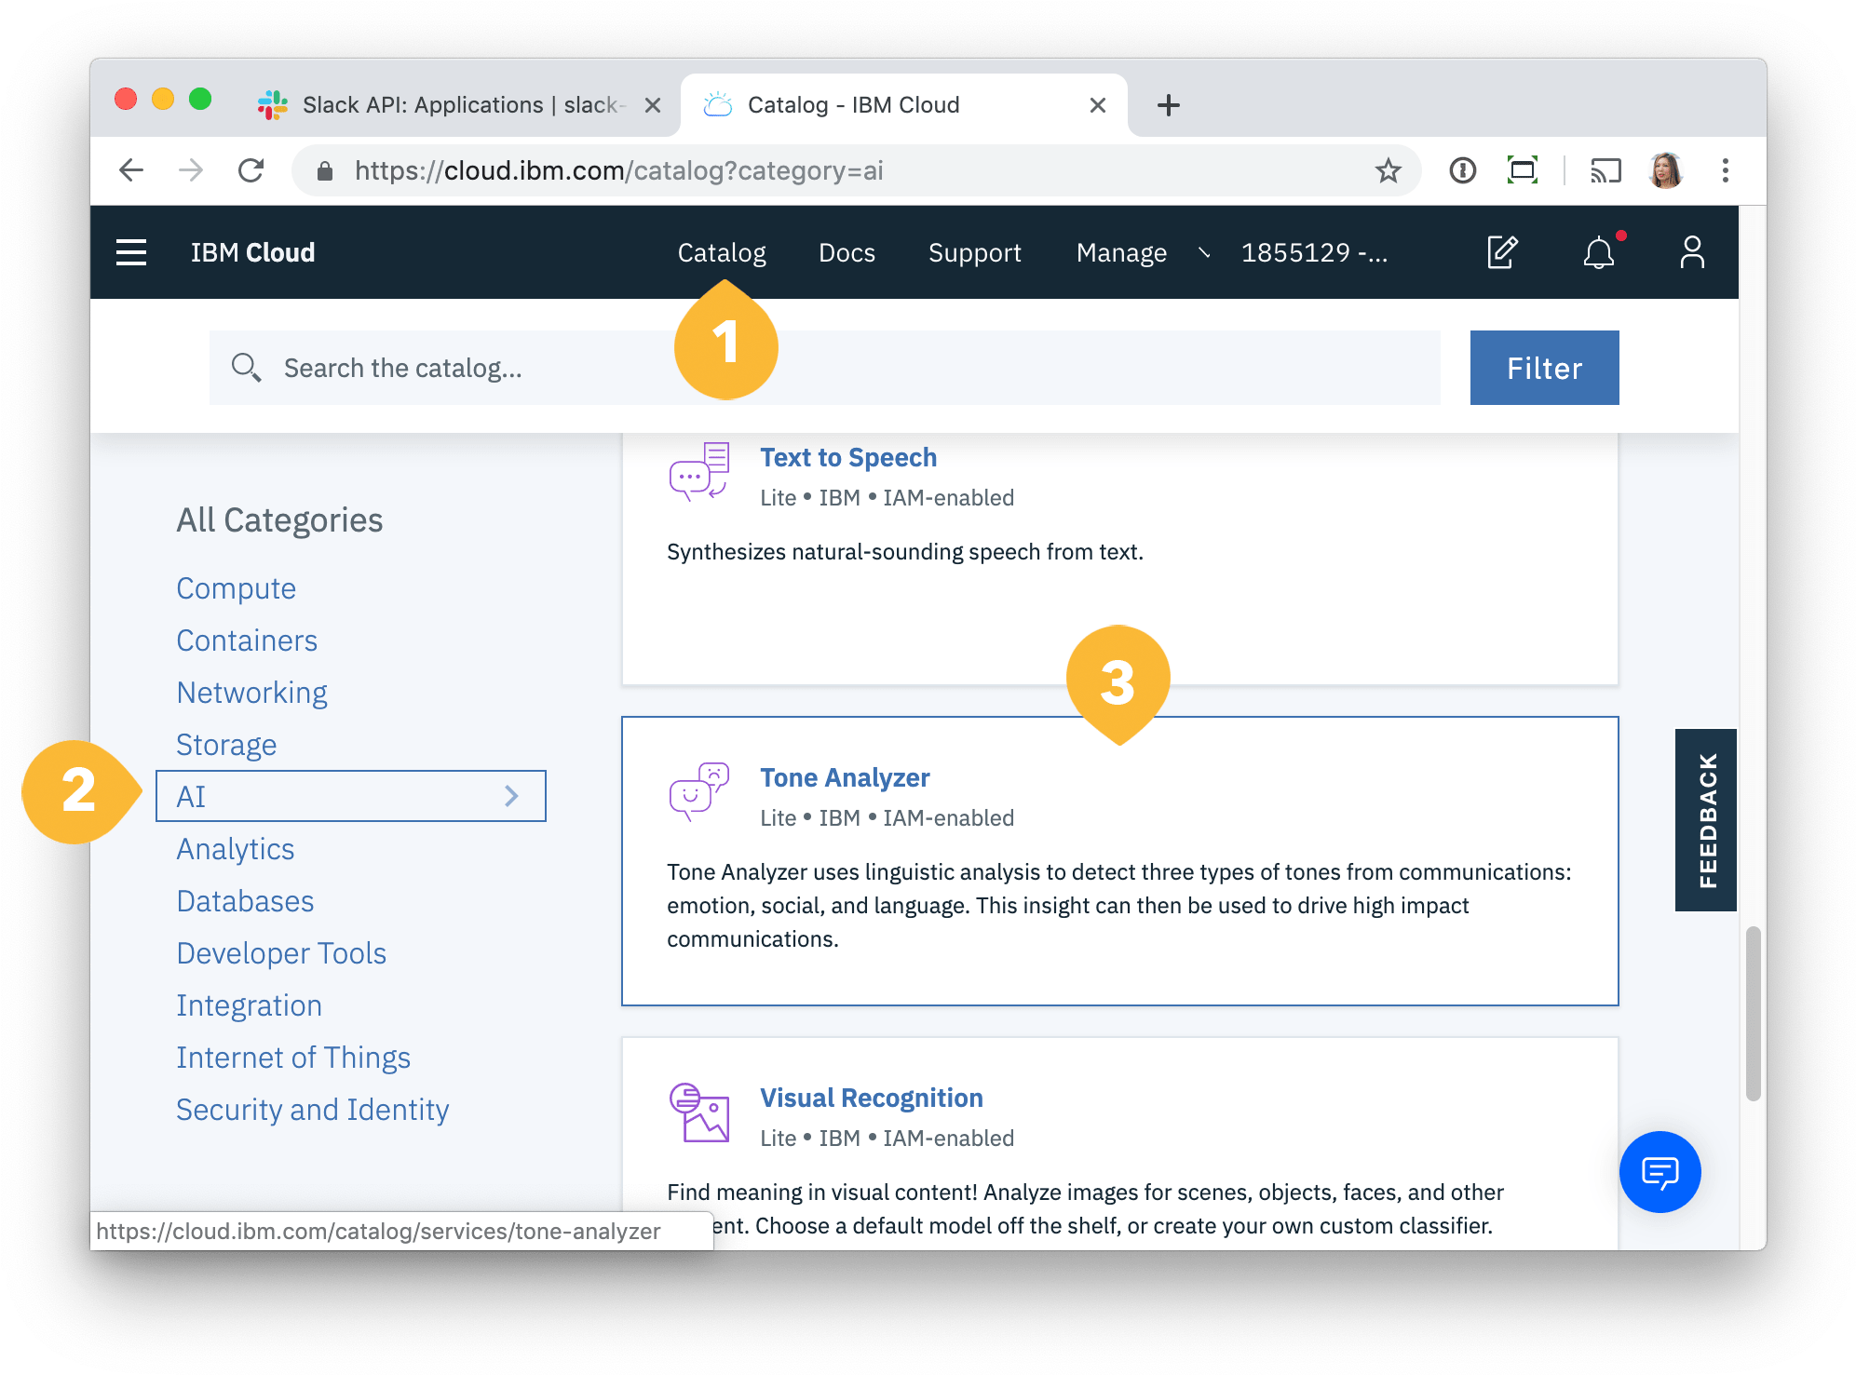Image resolution: width=1856 pixels, height=1375 pixels.
Task: Open the Catalog menu item
Action: coord(722,252)
